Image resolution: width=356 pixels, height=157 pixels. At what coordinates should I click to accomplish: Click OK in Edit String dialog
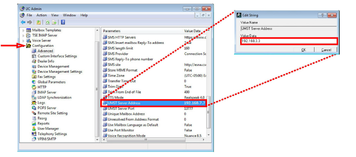click(304, 50)
